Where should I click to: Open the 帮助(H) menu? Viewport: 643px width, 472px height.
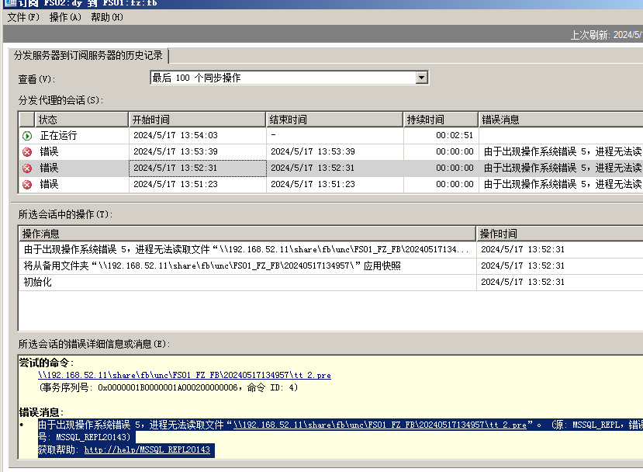click(106, 17)
